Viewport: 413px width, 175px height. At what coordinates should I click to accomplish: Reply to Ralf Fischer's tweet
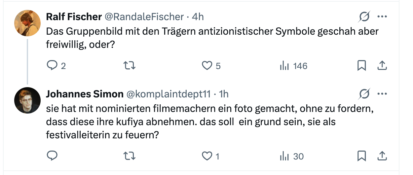click(x=52, y=66)
